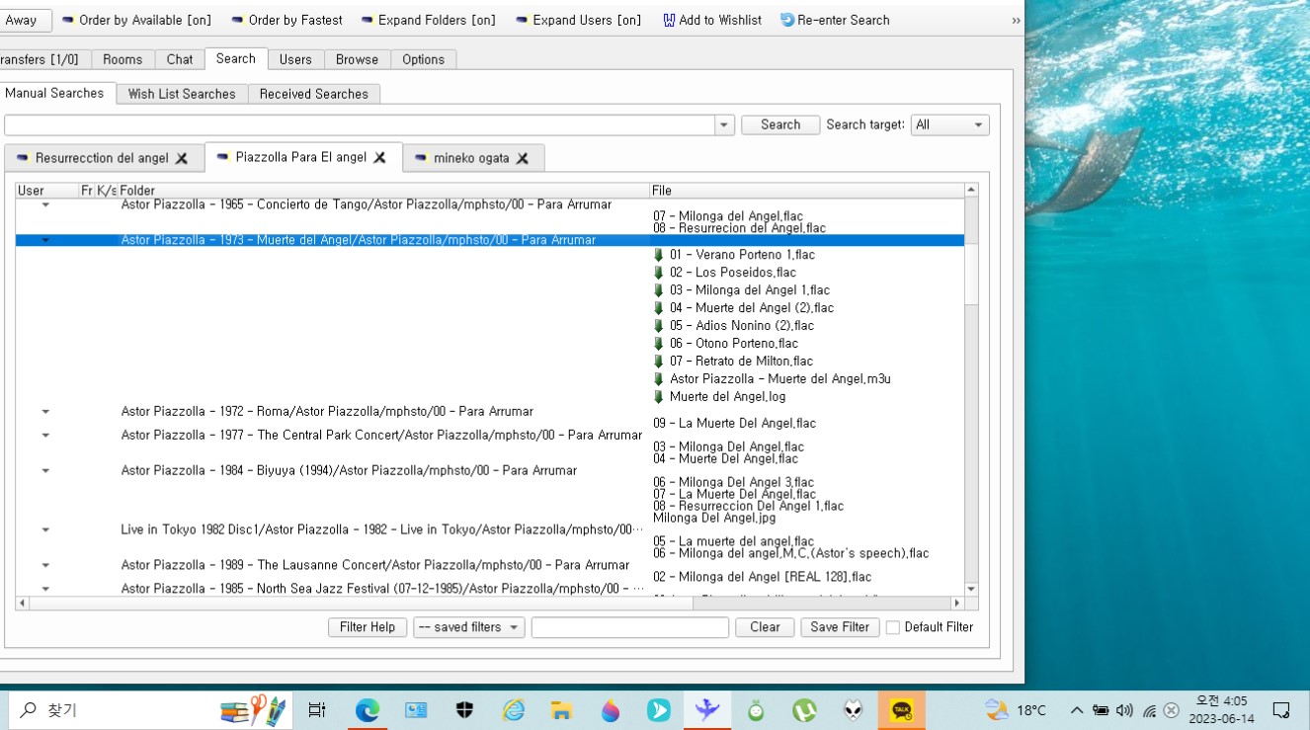
Task: Click the Clear filter button
Action: [x=765, y=627]
